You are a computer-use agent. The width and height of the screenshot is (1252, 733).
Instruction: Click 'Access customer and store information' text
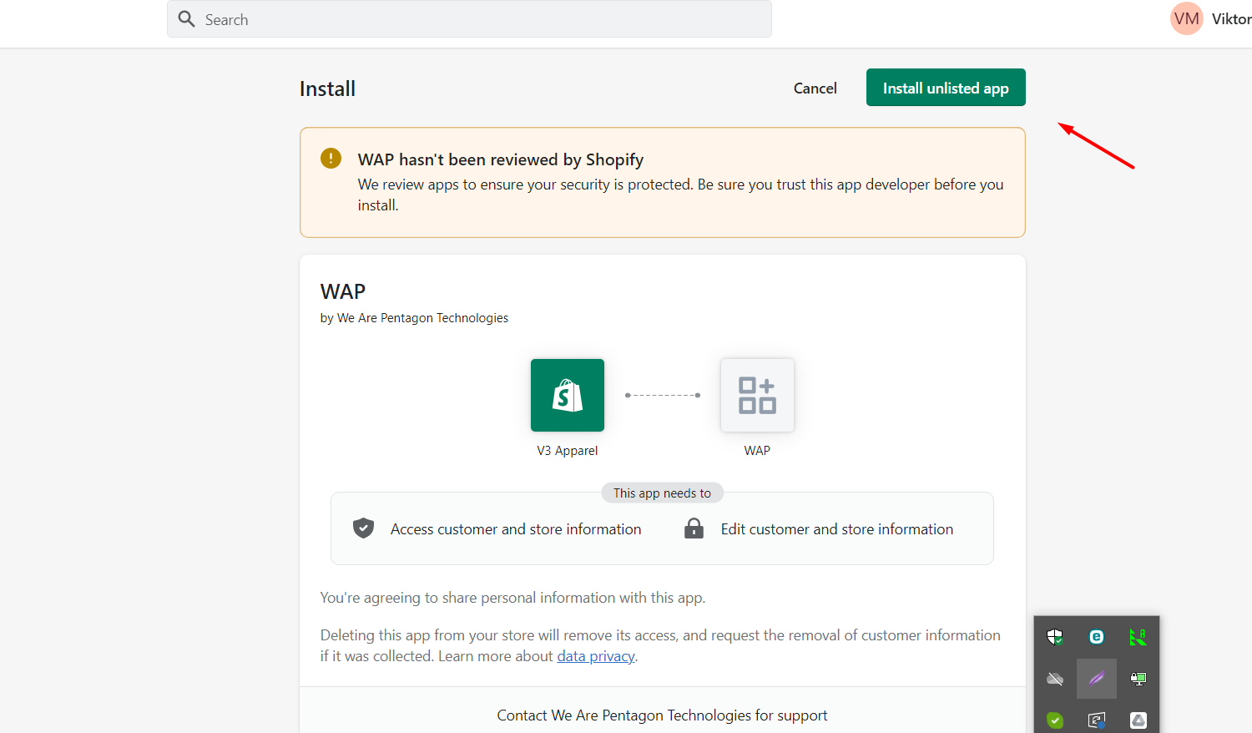[x=516, y=529]
